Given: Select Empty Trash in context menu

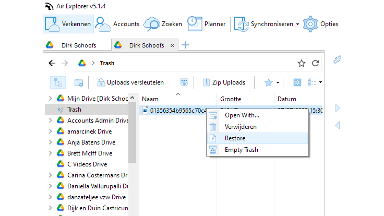Looking at the screenshot, I should 241,150.
